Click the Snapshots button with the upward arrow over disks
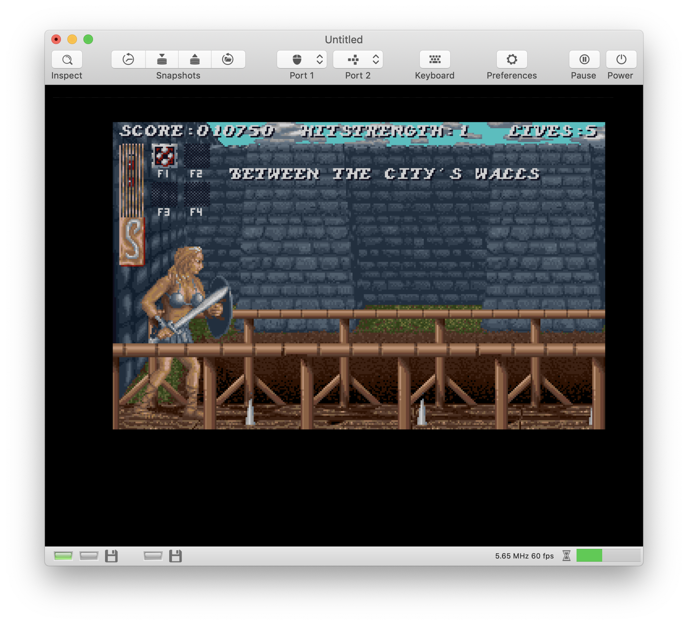The image size is (688, 625). pos(195,60)
